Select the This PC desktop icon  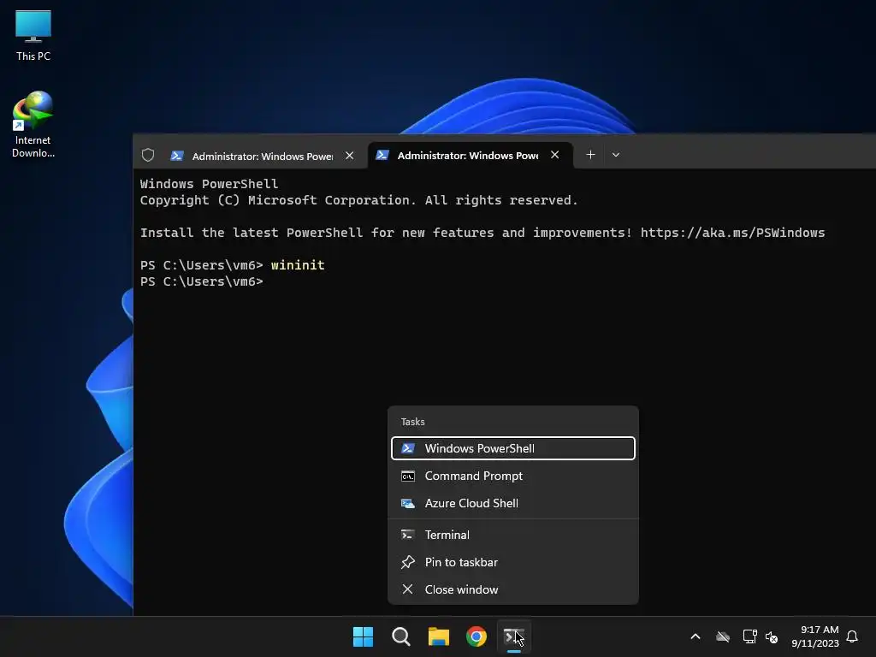[33, 36]
